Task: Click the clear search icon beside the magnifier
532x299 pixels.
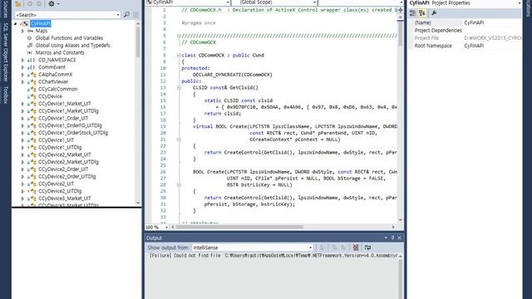Action: (135, 15)
